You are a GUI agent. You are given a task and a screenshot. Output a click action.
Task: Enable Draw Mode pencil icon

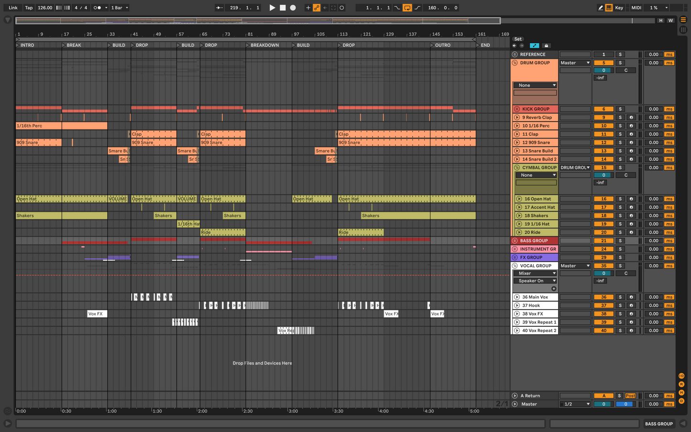click(601, 8)
